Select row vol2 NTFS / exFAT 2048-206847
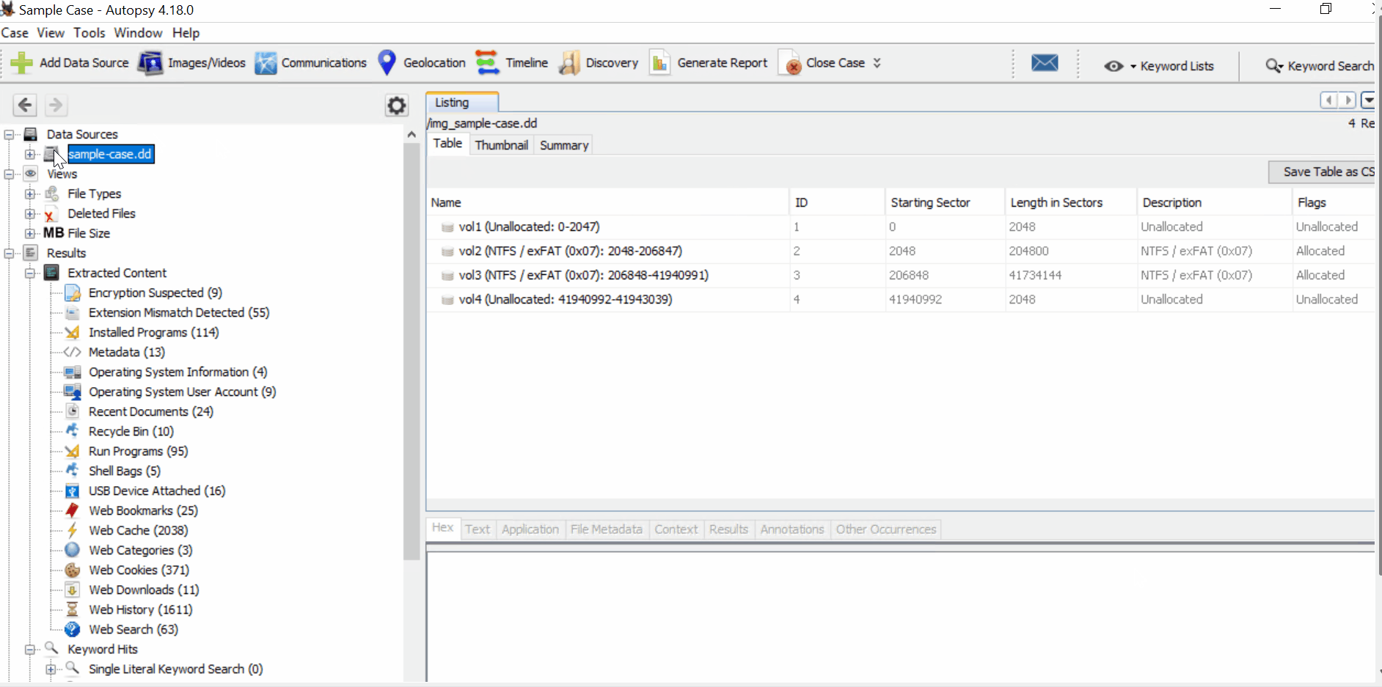 tap(901, 251)
